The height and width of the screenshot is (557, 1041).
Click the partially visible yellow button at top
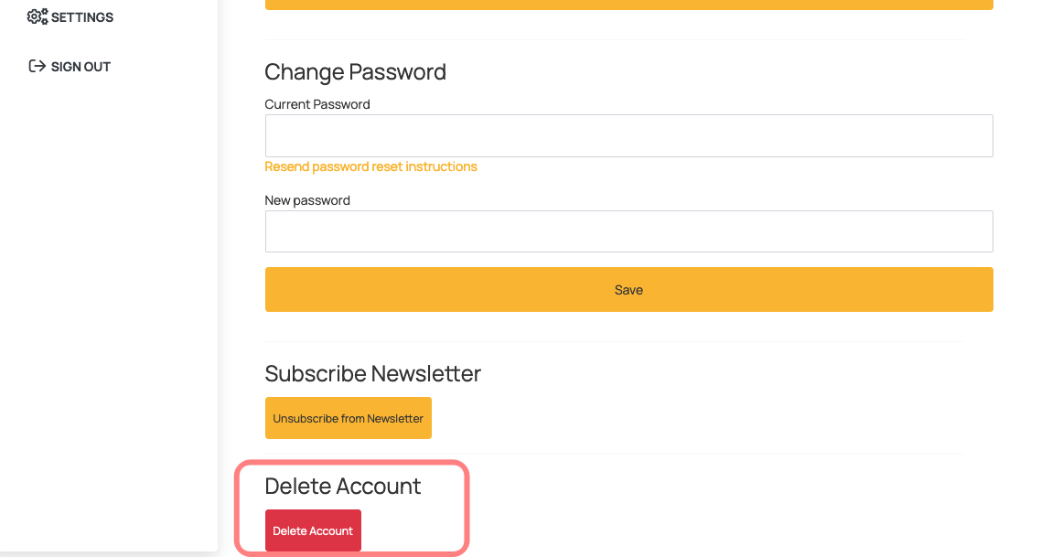(x=628, y=5)
